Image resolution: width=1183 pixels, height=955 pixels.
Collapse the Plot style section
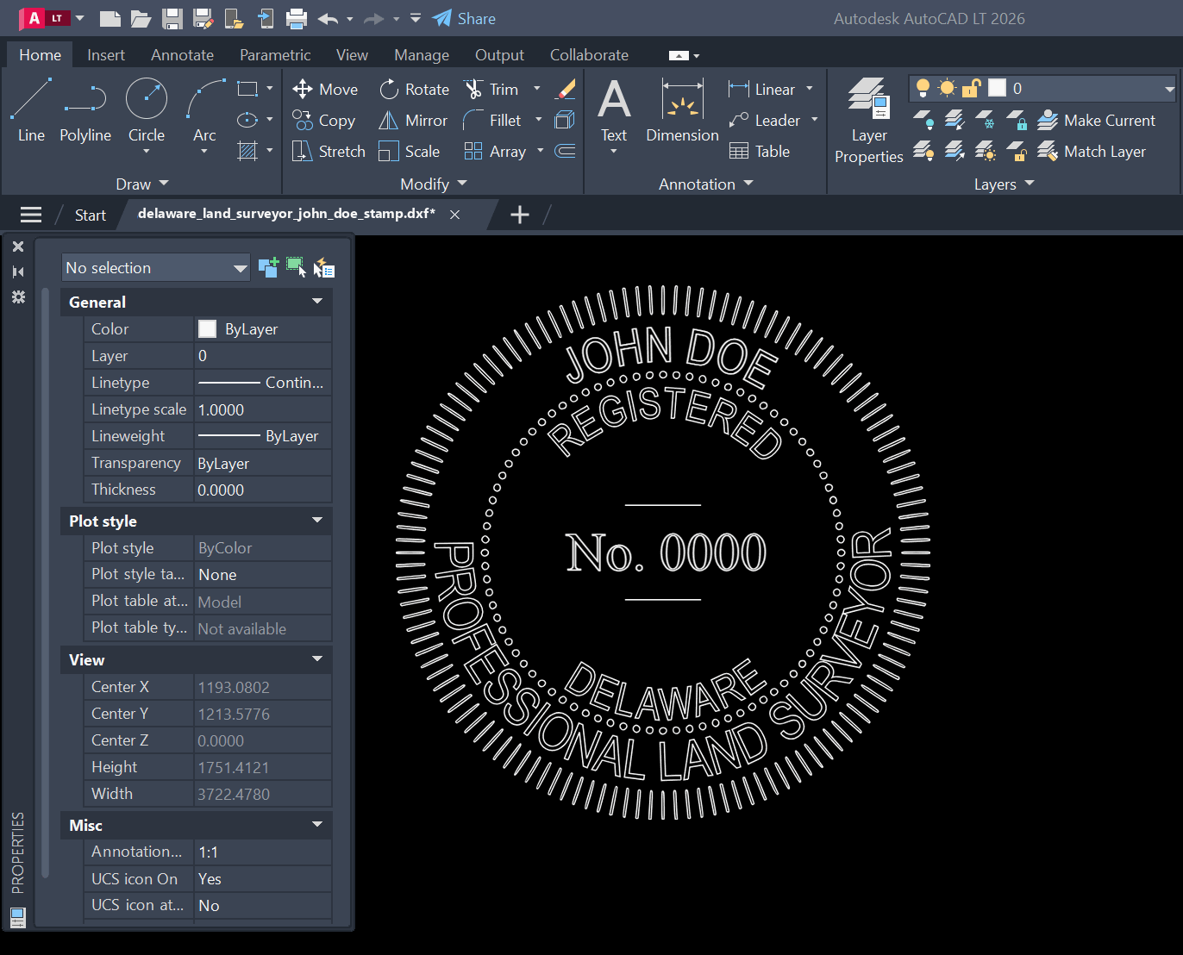click(317, 521)
